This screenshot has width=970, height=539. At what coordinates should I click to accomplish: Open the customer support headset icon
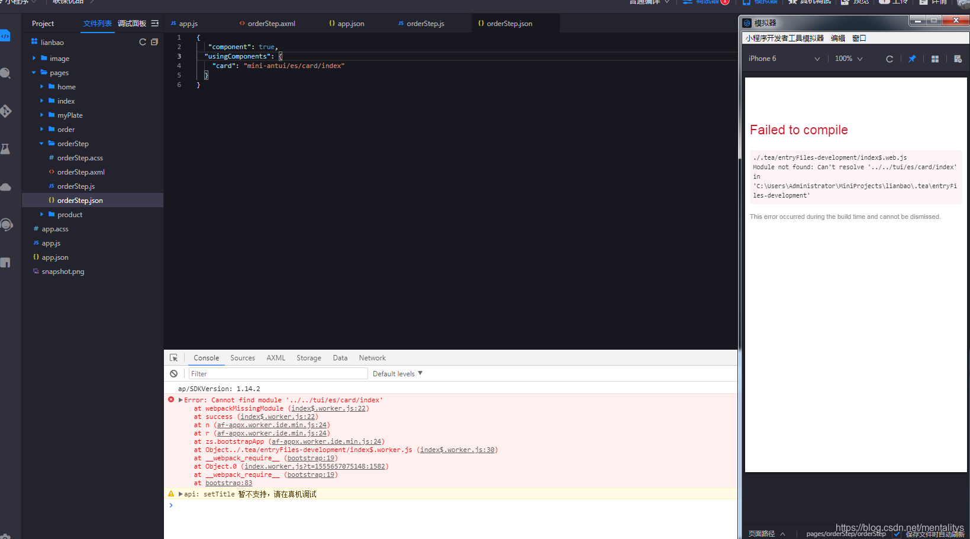6,225
